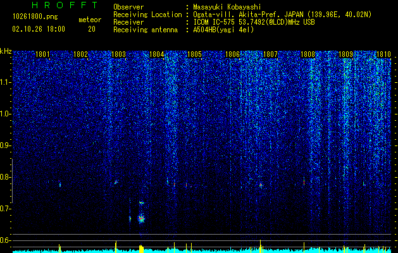Click the kHz axis unit label

click(x=6, y=51)
